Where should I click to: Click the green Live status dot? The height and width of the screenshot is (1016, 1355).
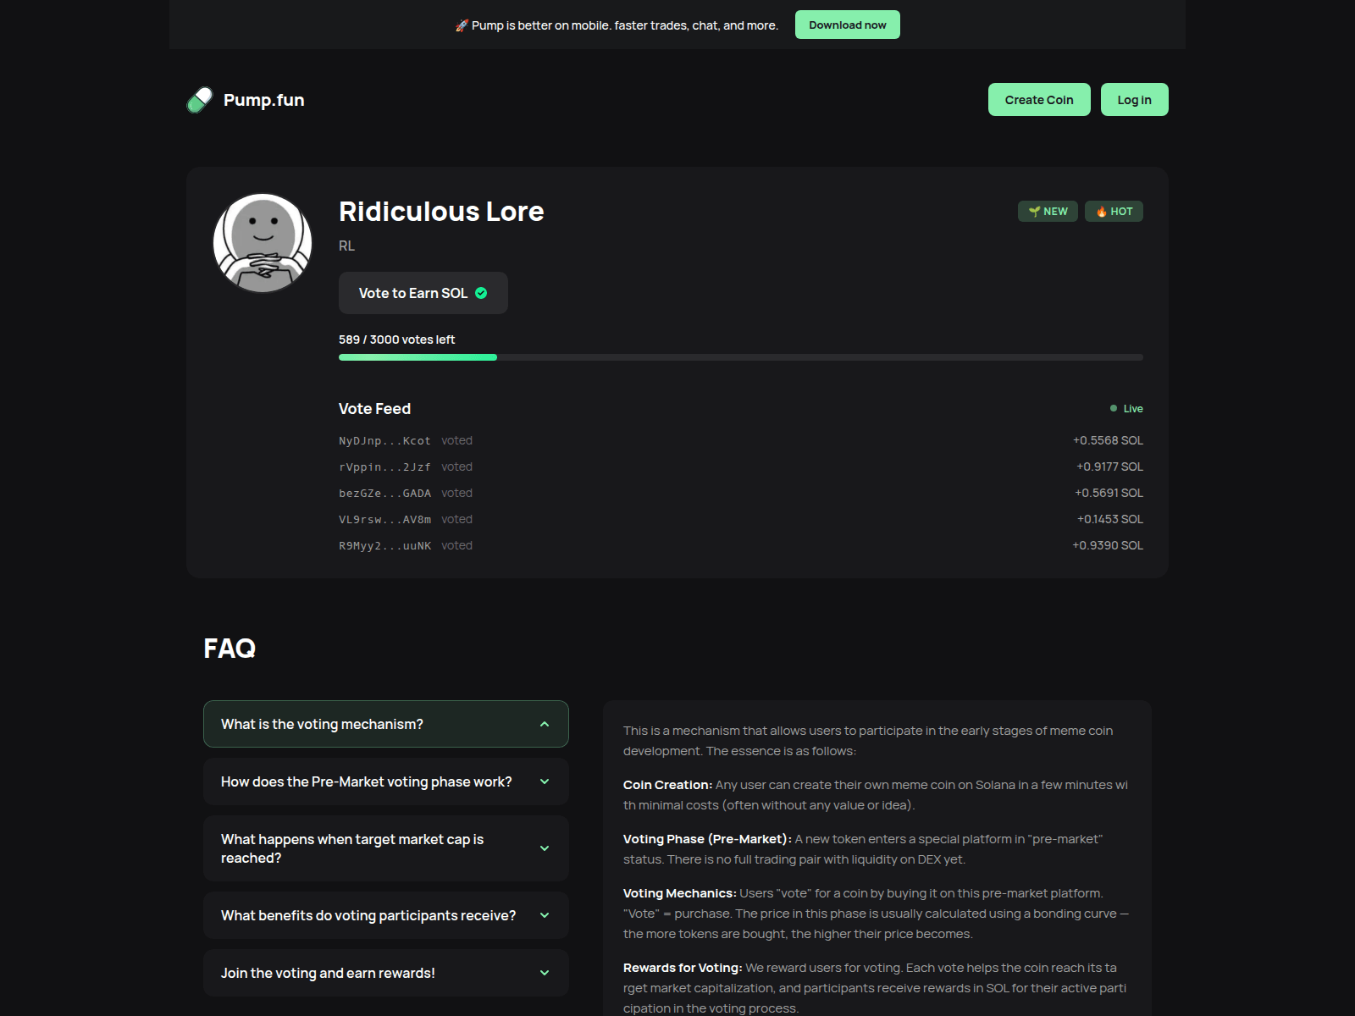tap(1114, 408)
